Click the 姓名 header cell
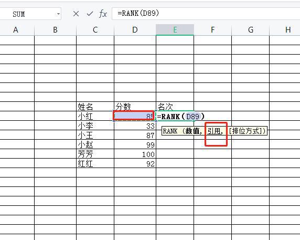Viewport: 300px width, 240px height. (95, 107)
